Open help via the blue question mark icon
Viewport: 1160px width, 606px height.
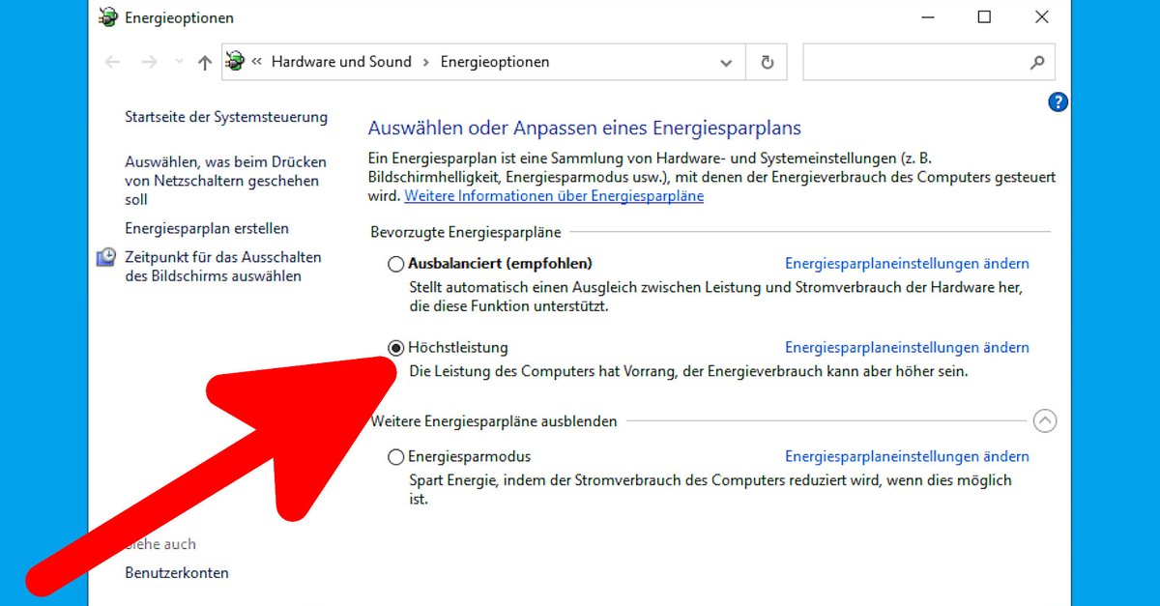click(x=1057, y=101)
